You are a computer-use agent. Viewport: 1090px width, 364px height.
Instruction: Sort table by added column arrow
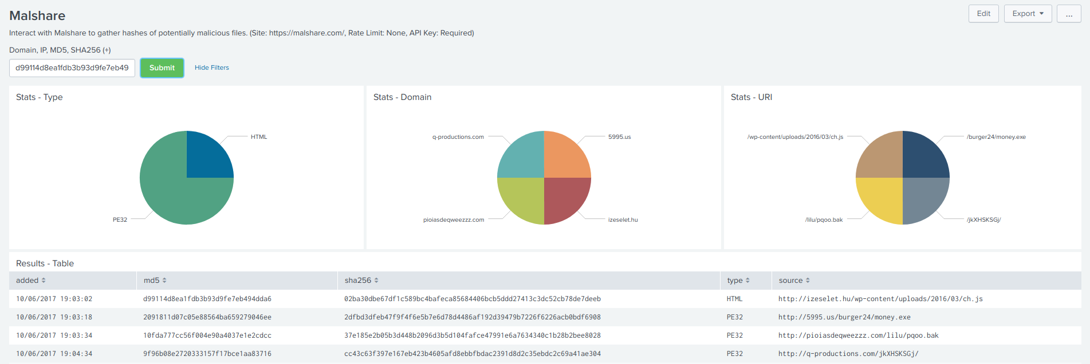pyautogui.click(x=44, y=281)
